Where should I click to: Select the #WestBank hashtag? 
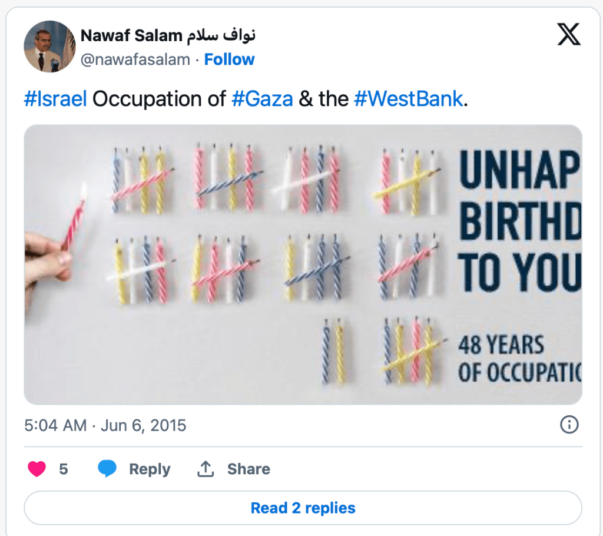pyautogui.click(x=408, y=98)
